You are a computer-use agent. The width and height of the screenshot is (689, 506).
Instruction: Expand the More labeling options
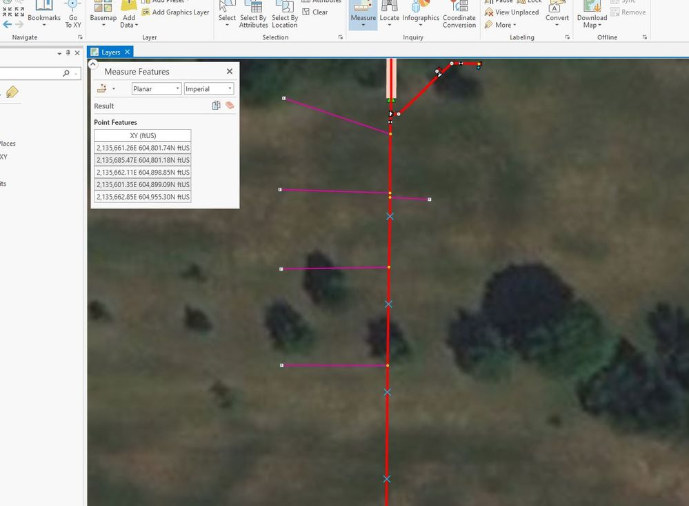501,25
